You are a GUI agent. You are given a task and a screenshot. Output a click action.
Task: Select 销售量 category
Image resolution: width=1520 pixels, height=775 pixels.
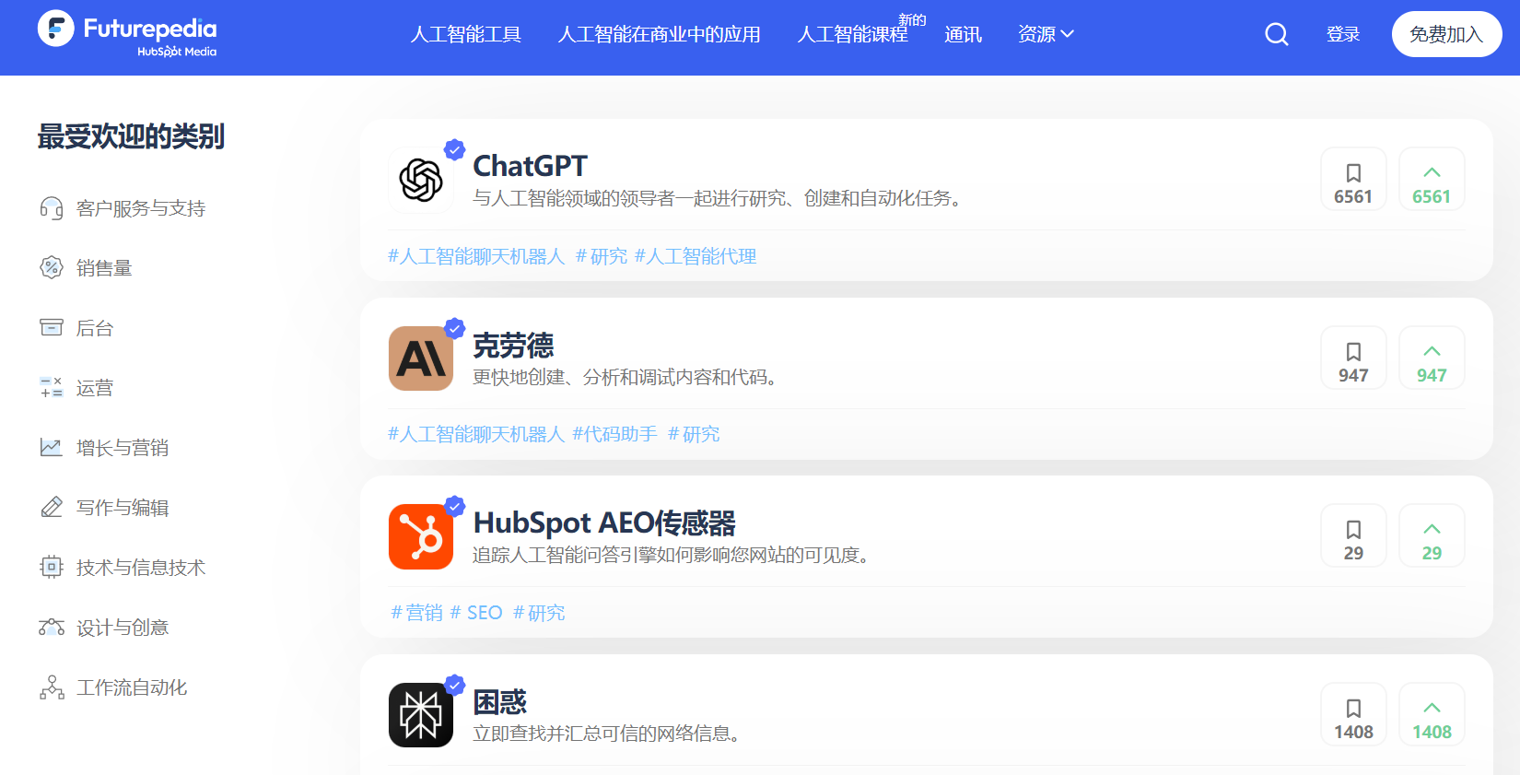[104, 268]
